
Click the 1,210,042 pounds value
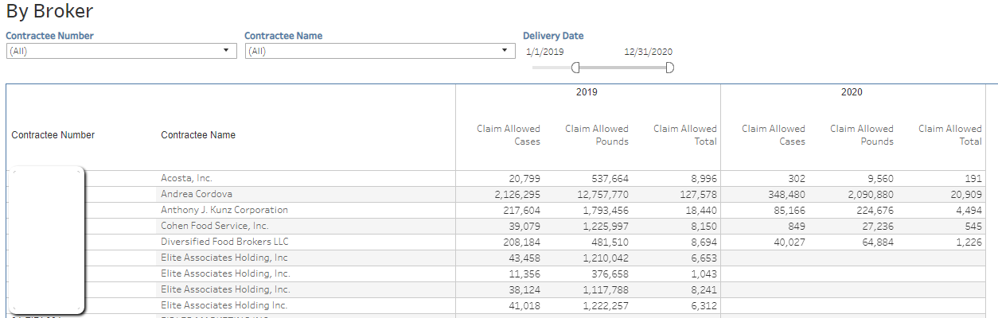606,258
